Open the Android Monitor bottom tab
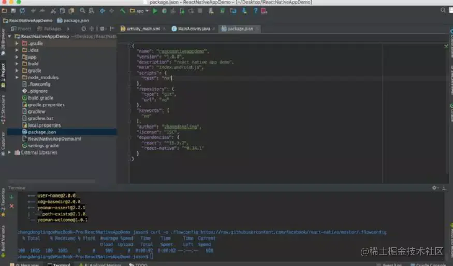The width and height of the screenshot is (453, 266). coord(100,265)
